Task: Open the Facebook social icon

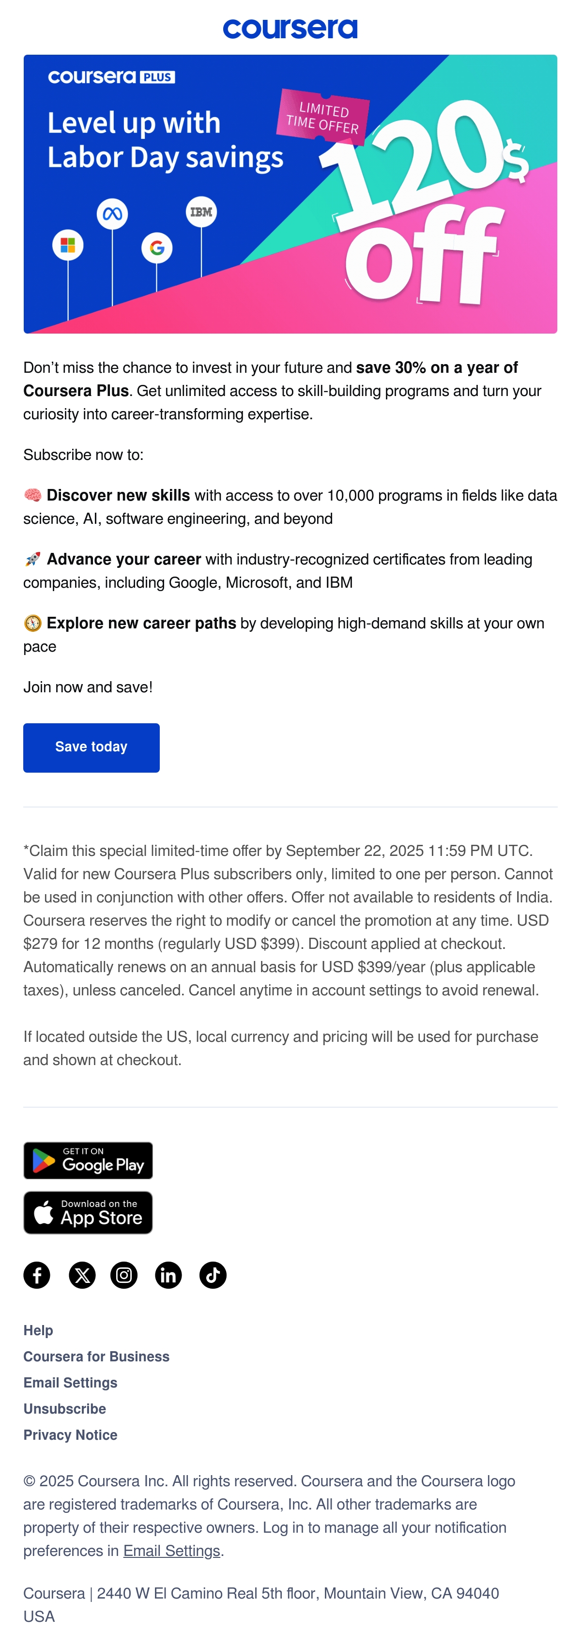Action: pyautogui.click(x=37, y=1275)
